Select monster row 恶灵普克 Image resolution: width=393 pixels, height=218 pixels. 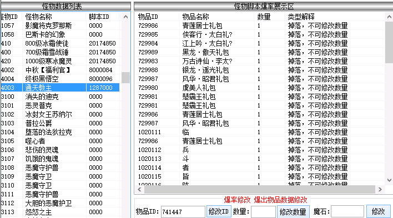tap(60, 105)
